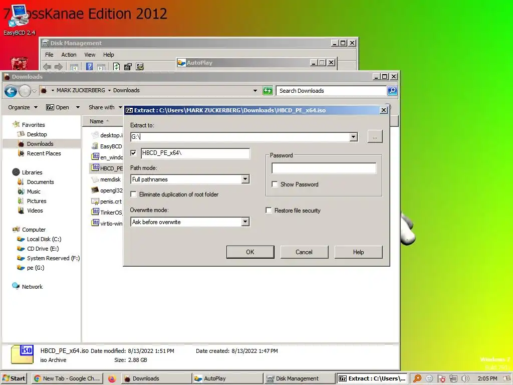513x385 pixels.
Task: Open Path mode dropdown
Action: click(245, 179)
